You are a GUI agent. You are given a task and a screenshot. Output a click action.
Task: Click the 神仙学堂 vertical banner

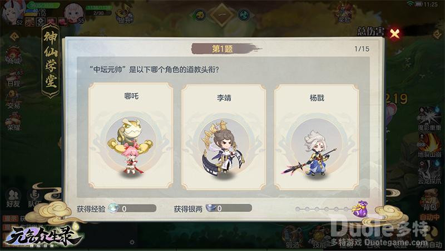click(x=51, y=60)
